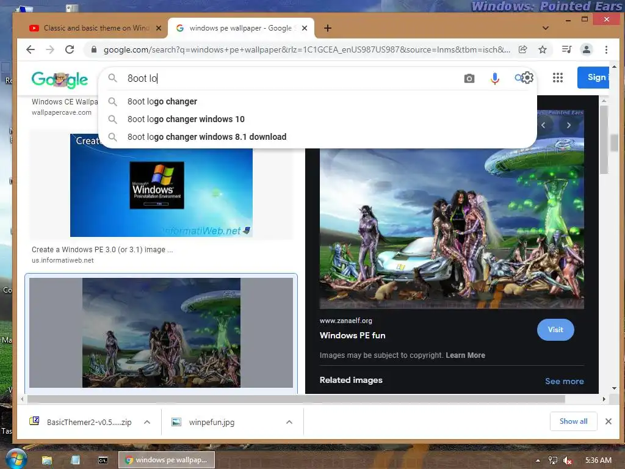Show next image in preview panel
This screenshot has height=469, width=625.
568,125
